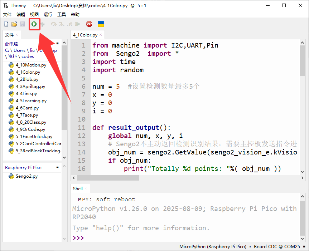Click the Shell vertical scrollbar thumb
Viewport: 309px width, 251px height.
[302, 218]
